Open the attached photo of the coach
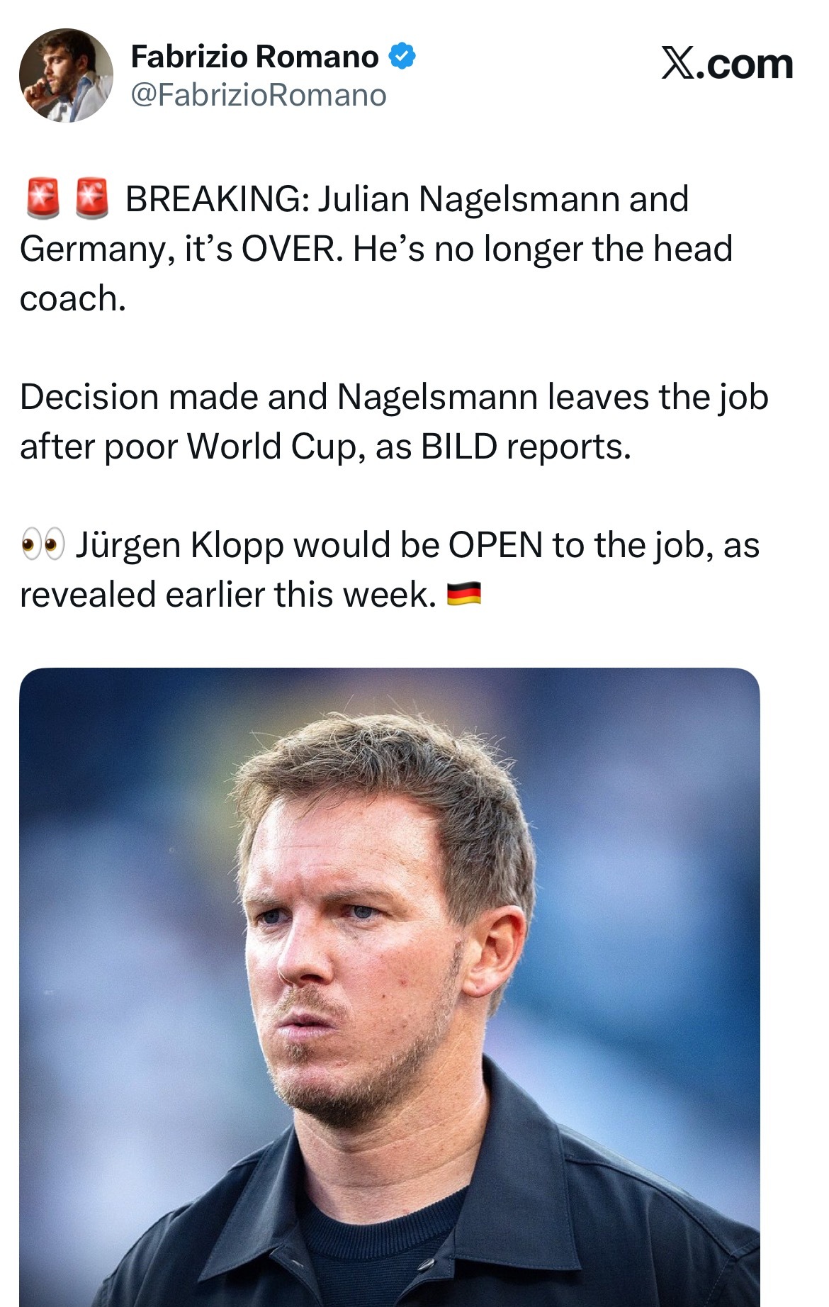Viewport: 829px width, 1307px height. [390, 987]
